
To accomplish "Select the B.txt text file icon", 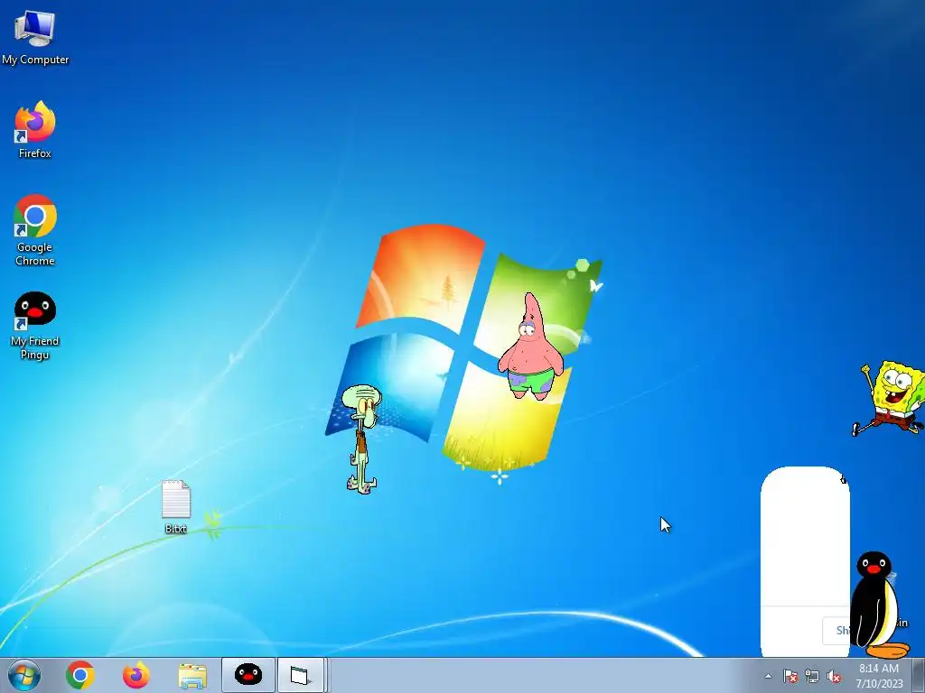I will [x=176, y=507].
